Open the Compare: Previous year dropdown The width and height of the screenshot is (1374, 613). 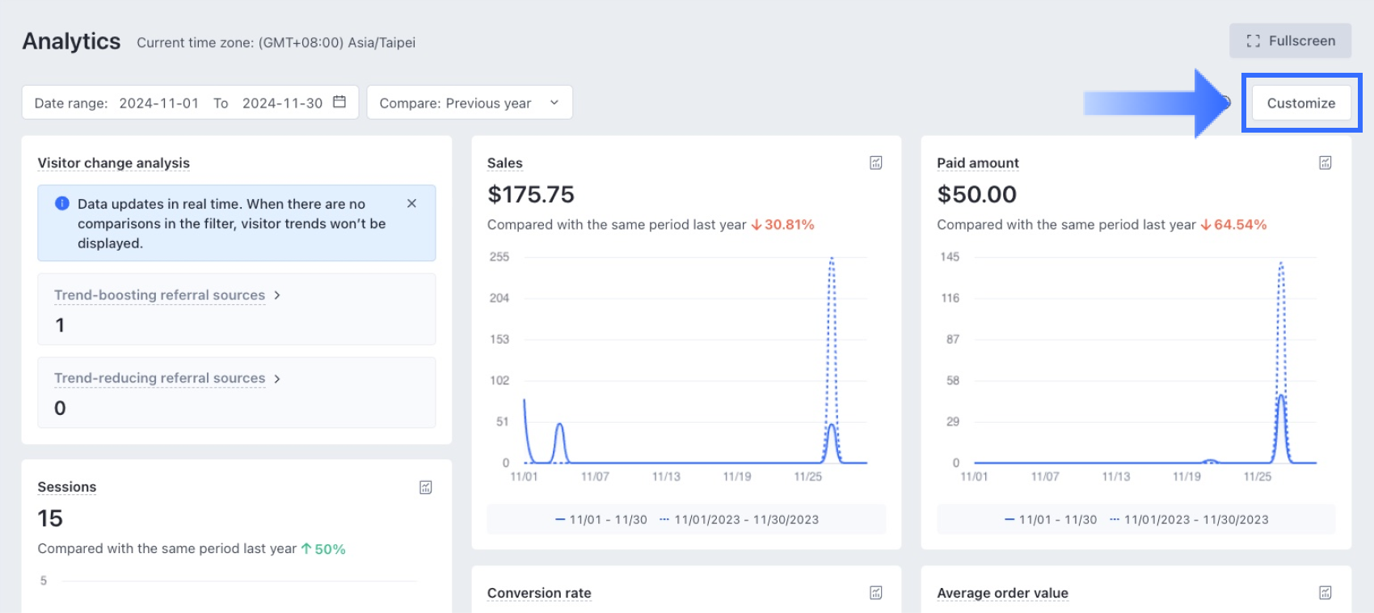[469, 103]
